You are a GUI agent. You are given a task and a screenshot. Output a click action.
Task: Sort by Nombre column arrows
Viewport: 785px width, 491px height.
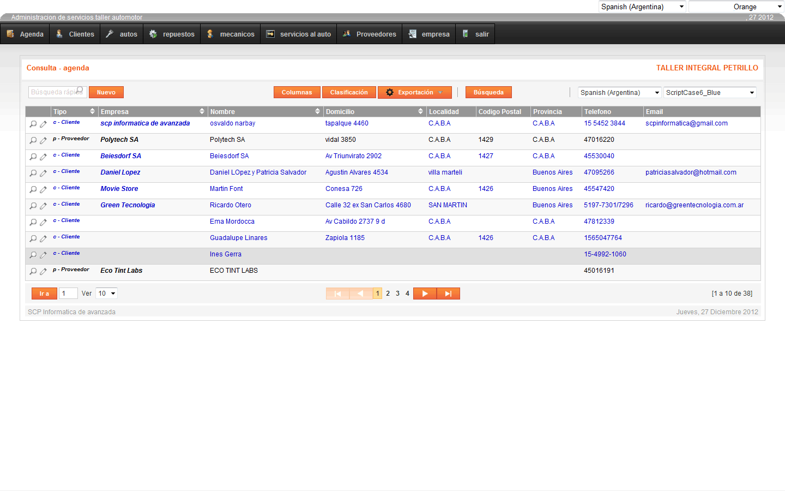[x=317, y=111]
